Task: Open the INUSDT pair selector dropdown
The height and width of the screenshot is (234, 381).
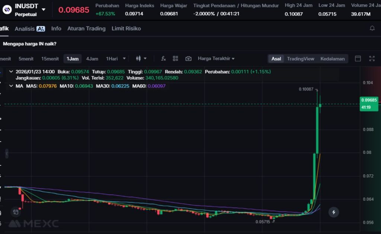Action: coord(44,9)
